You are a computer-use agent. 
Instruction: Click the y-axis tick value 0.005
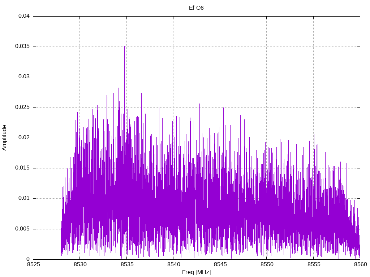22,229
